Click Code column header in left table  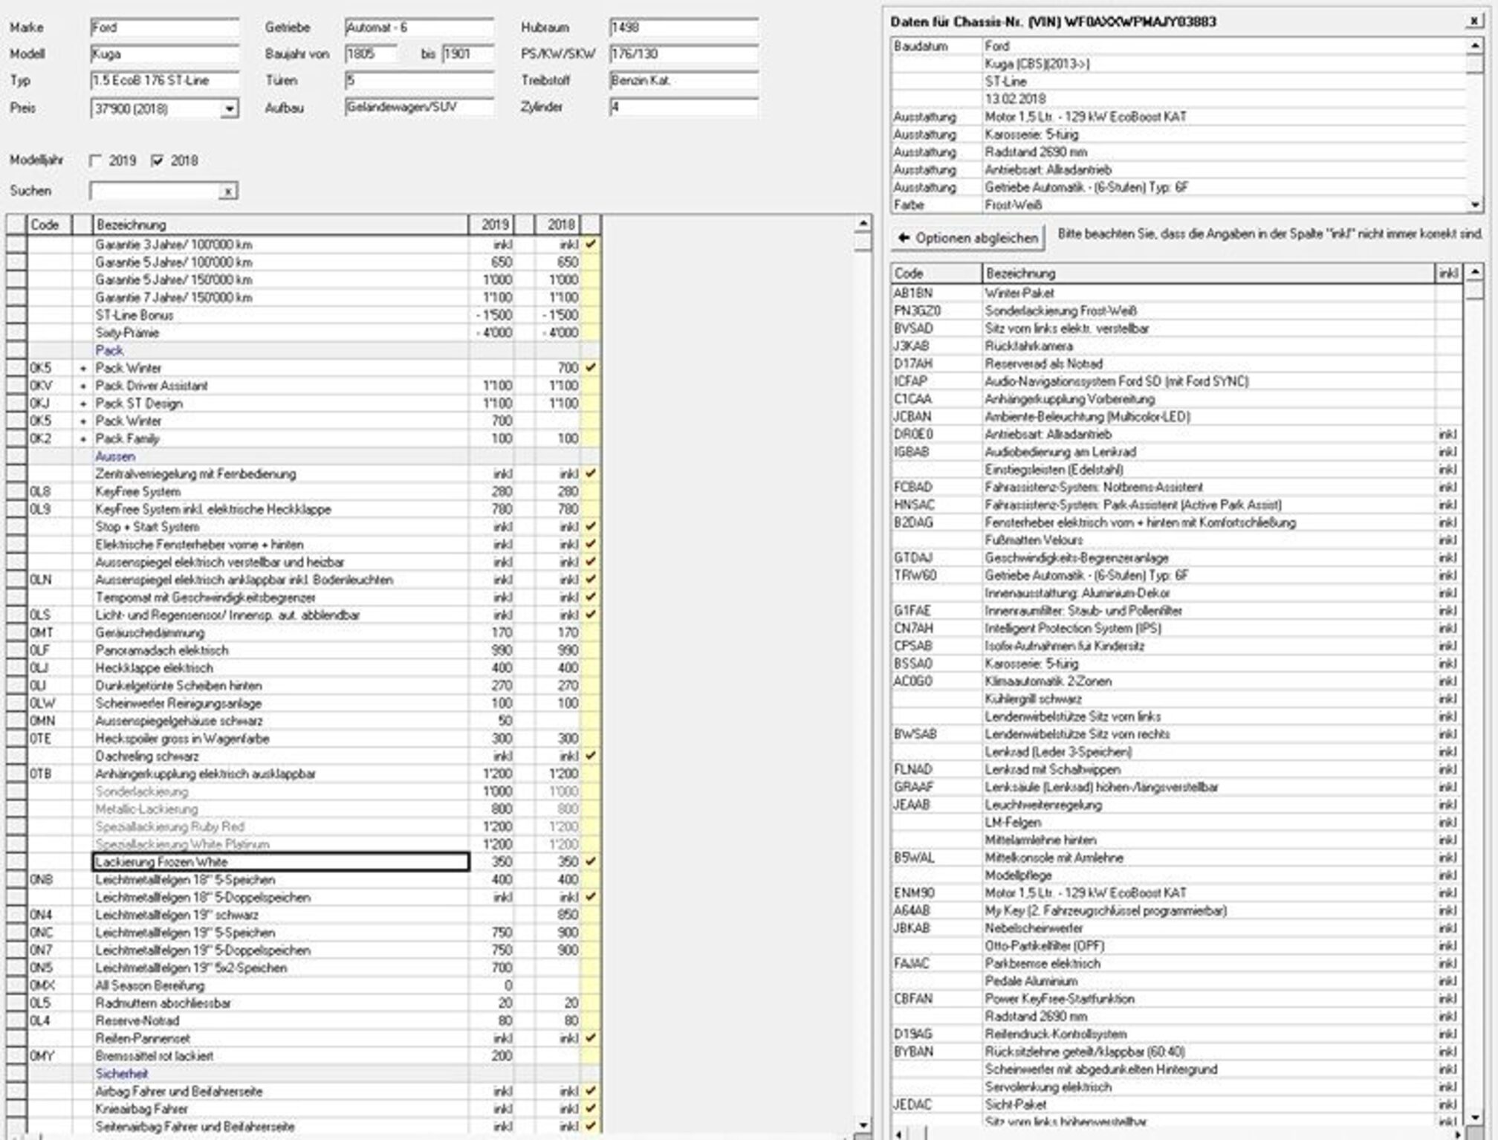click(x=49, y=224)
